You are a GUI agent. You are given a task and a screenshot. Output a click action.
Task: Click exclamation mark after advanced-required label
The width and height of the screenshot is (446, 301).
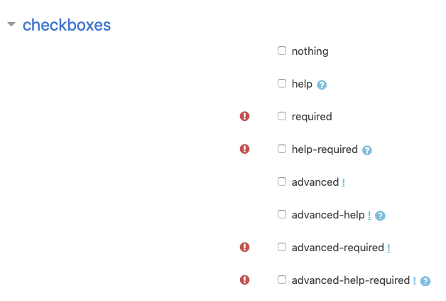click(388, 248)
